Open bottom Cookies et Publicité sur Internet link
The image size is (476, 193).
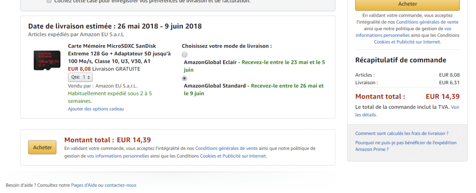tap(233, 156)
